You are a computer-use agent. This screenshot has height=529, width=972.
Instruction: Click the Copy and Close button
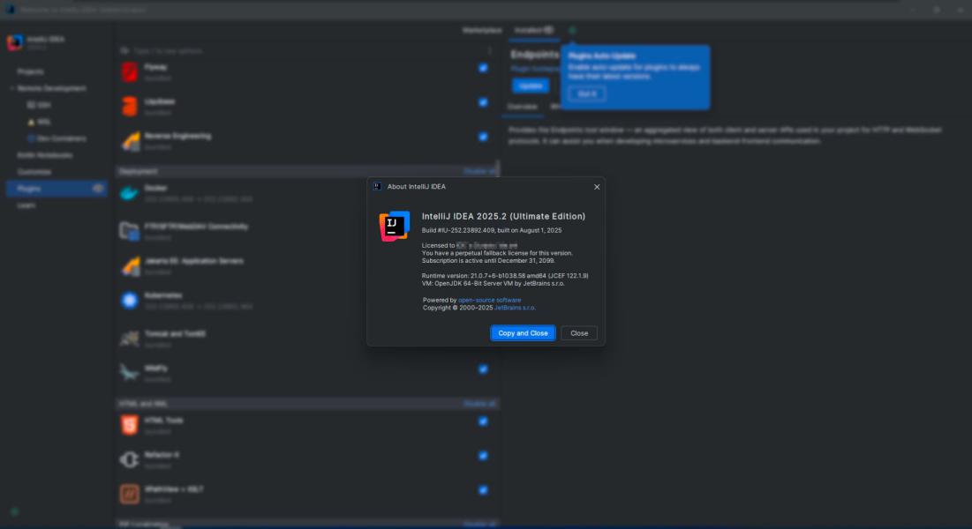(523, 333)
